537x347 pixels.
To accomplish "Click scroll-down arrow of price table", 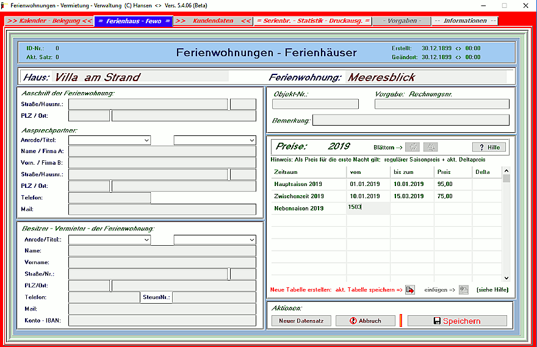I will click(506, 277).
